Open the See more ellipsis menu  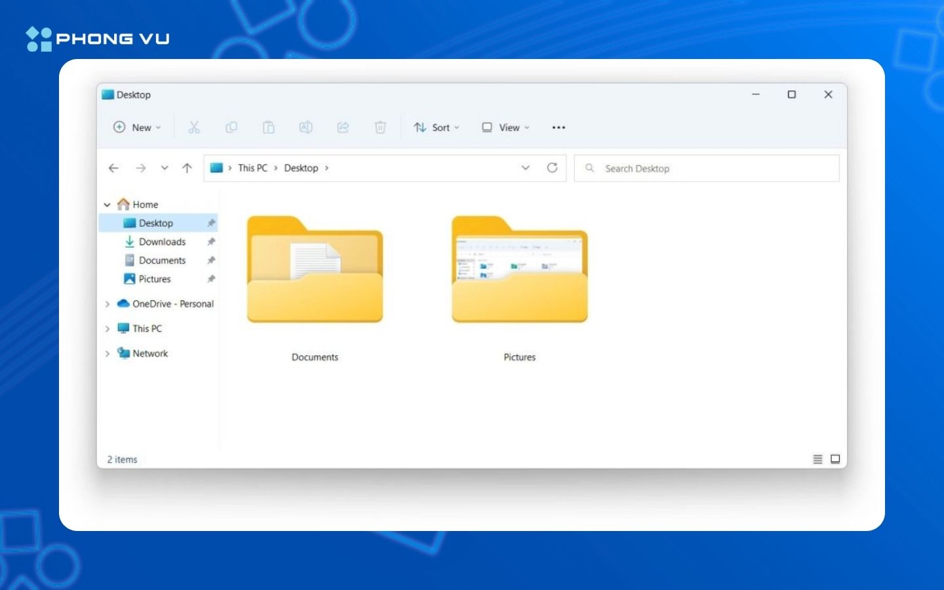pyautogui.click(x=559, y=127)
